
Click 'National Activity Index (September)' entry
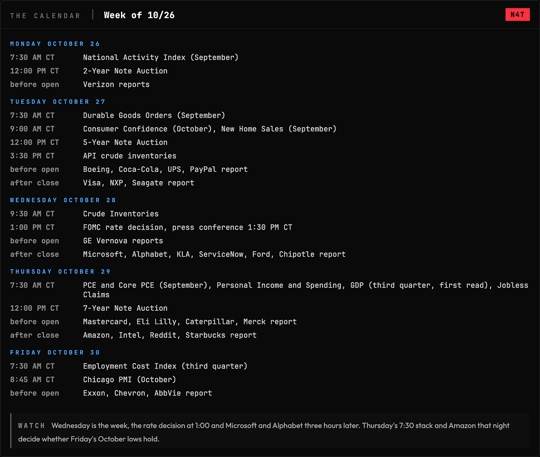coord(161,57)
